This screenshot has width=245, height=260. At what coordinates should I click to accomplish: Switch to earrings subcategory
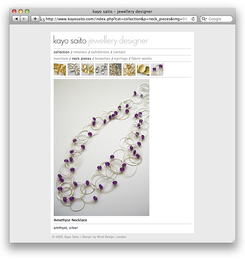point(121,58)
